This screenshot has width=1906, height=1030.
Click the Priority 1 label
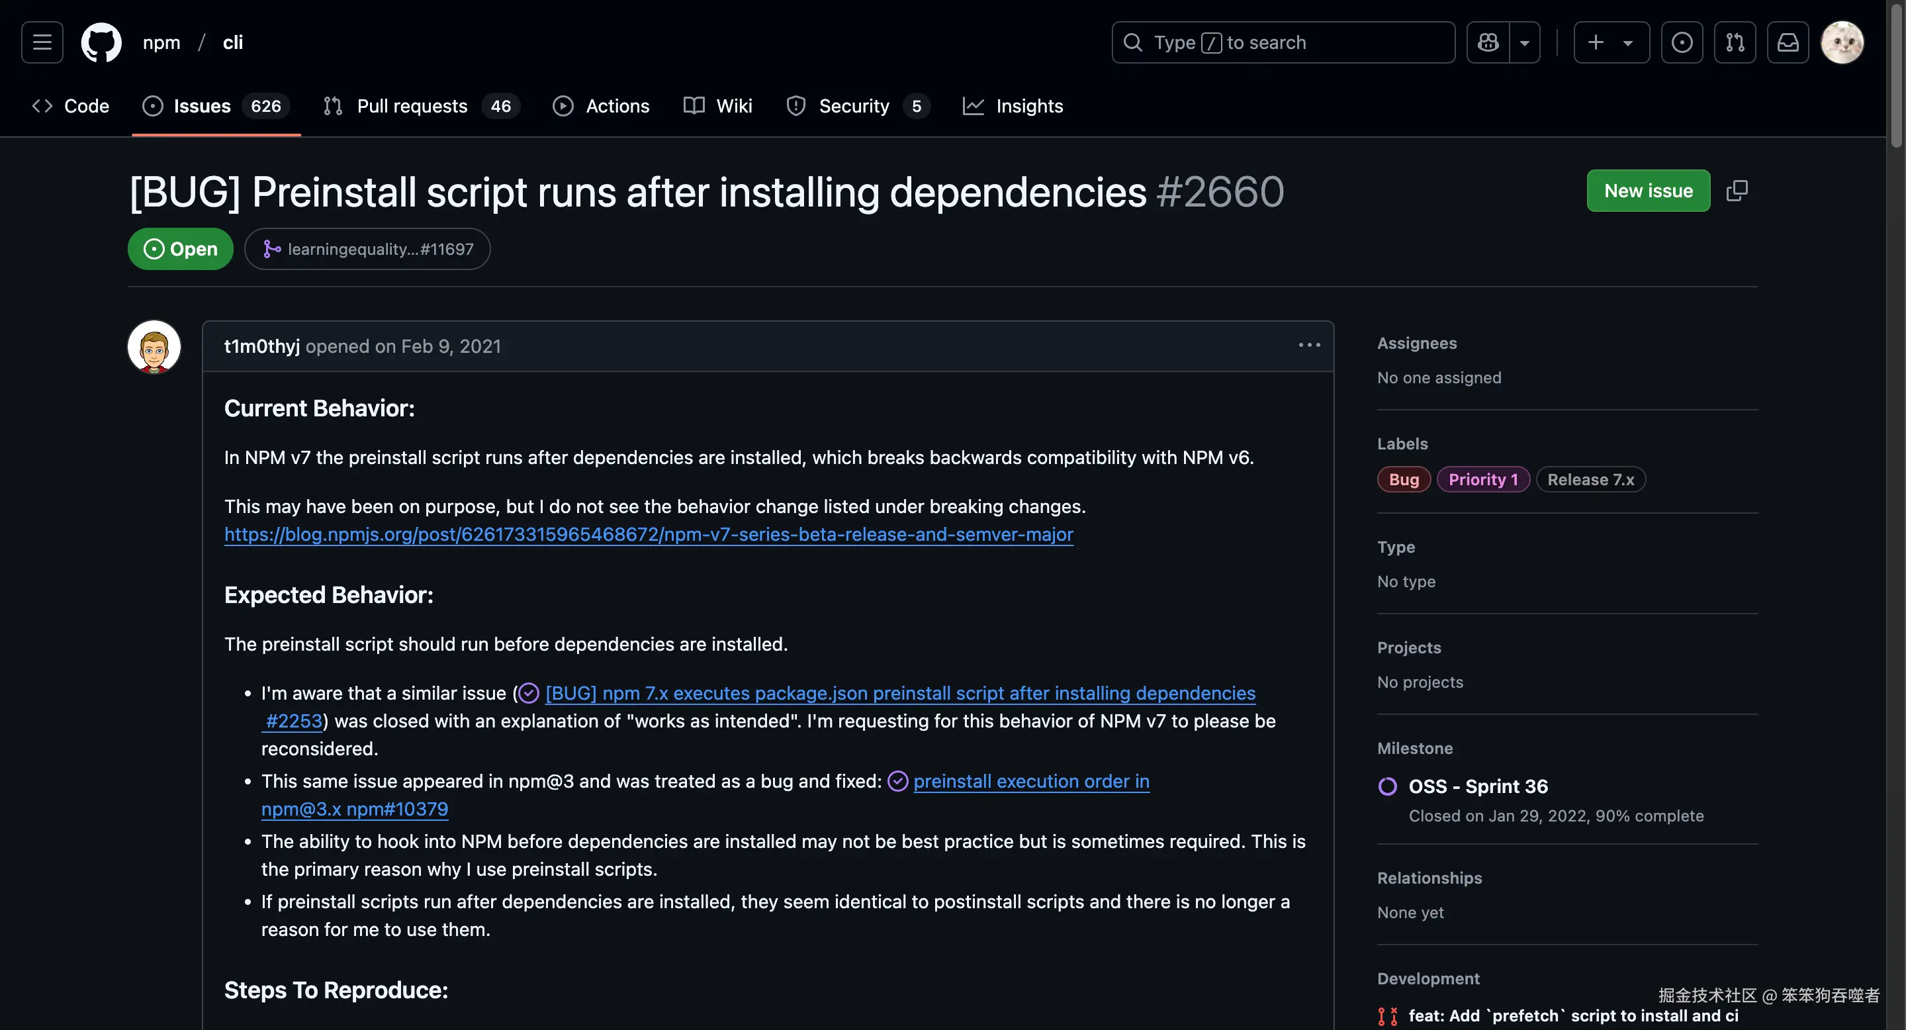(x=1482, y=479)
